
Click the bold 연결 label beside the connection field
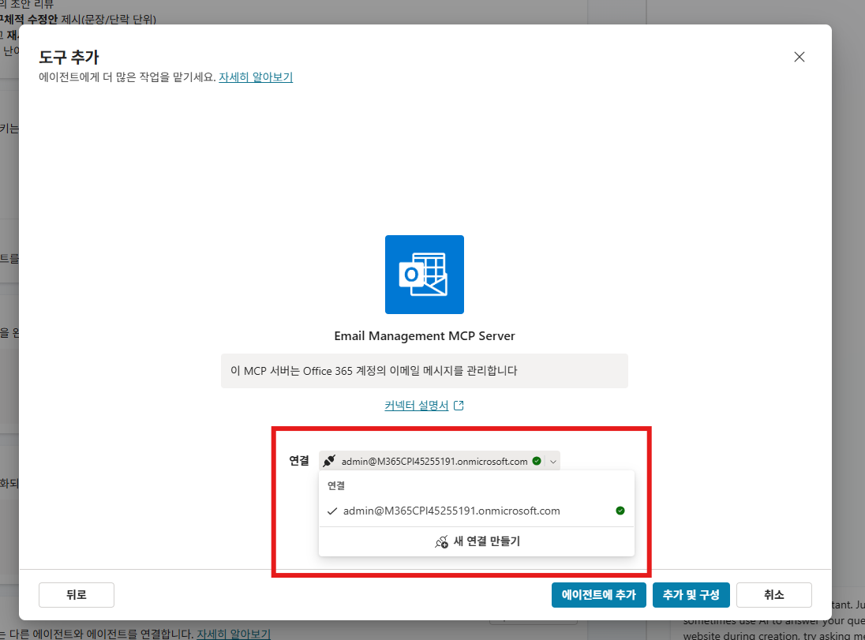(x=299, y=461)
